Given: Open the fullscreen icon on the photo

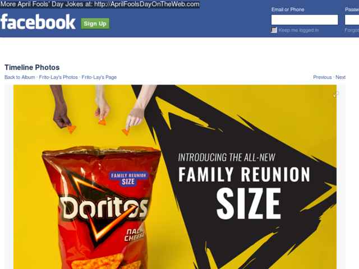Looking at the screenshot, I should (x=336, y=94).
